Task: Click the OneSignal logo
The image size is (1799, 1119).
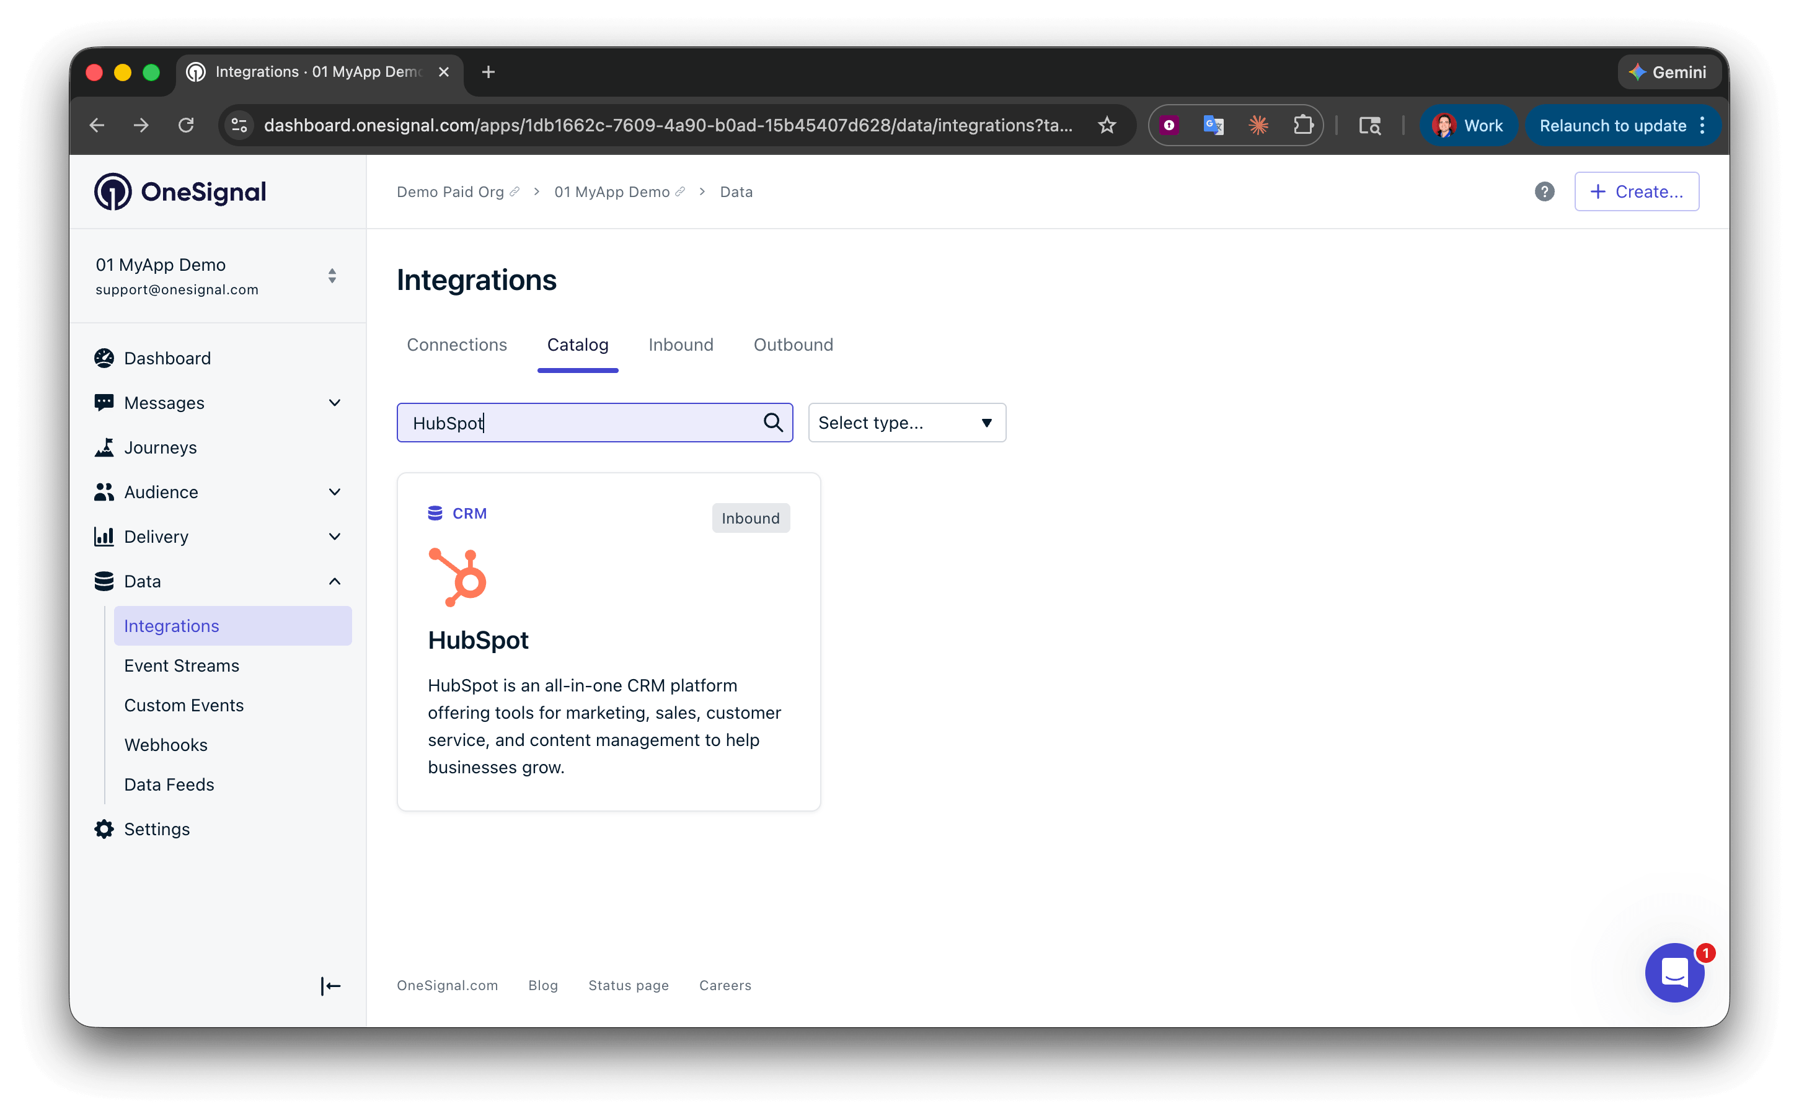Action: (180, 191)
